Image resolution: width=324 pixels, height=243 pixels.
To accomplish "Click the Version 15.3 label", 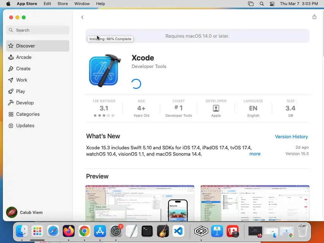I will coord(297,153).
